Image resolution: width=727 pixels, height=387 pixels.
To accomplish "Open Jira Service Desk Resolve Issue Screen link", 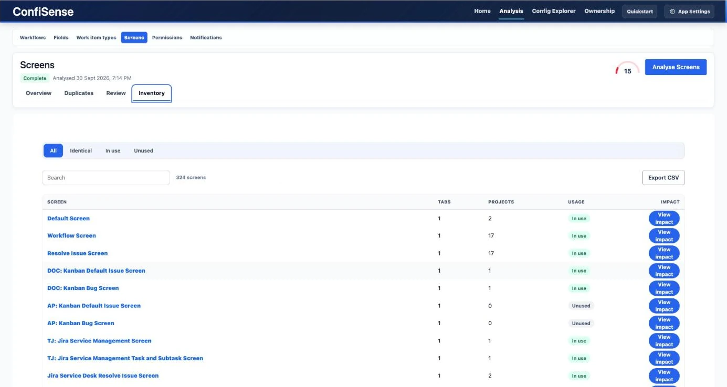I will 103,376.
